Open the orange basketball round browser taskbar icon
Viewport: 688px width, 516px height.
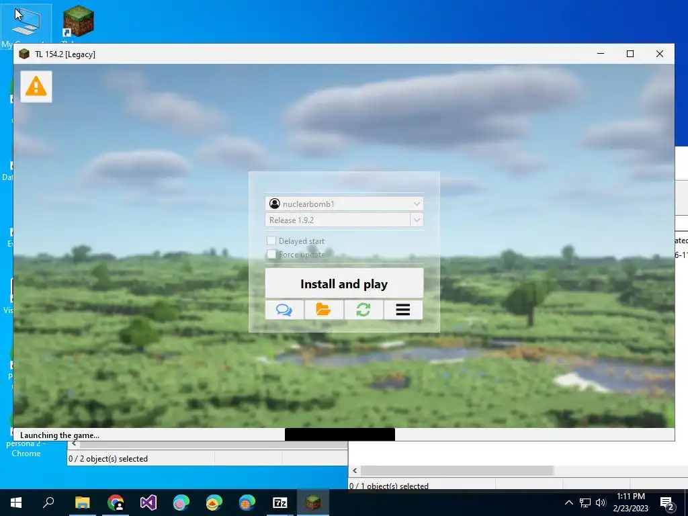click(x=247, y=503)
